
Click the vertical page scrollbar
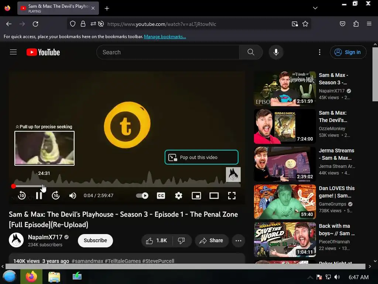(375, 74)
